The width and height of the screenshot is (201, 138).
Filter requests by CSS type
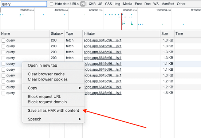click(x=109, y=4)
